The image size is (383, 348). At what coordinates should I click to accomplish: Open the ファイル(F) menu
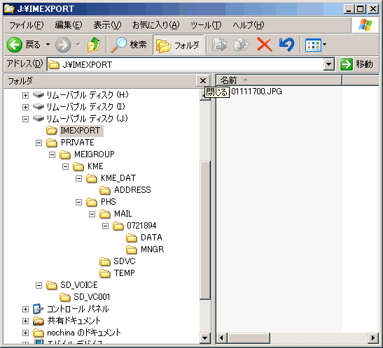click(x=27, y=25)
